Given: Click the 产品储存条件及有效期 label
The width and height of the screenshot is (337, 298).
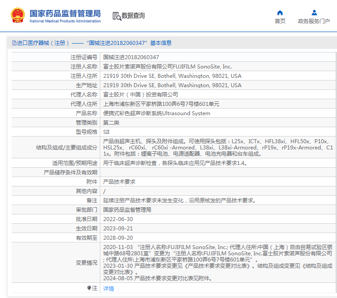Looking at the screenshot, I should (70, 173).
